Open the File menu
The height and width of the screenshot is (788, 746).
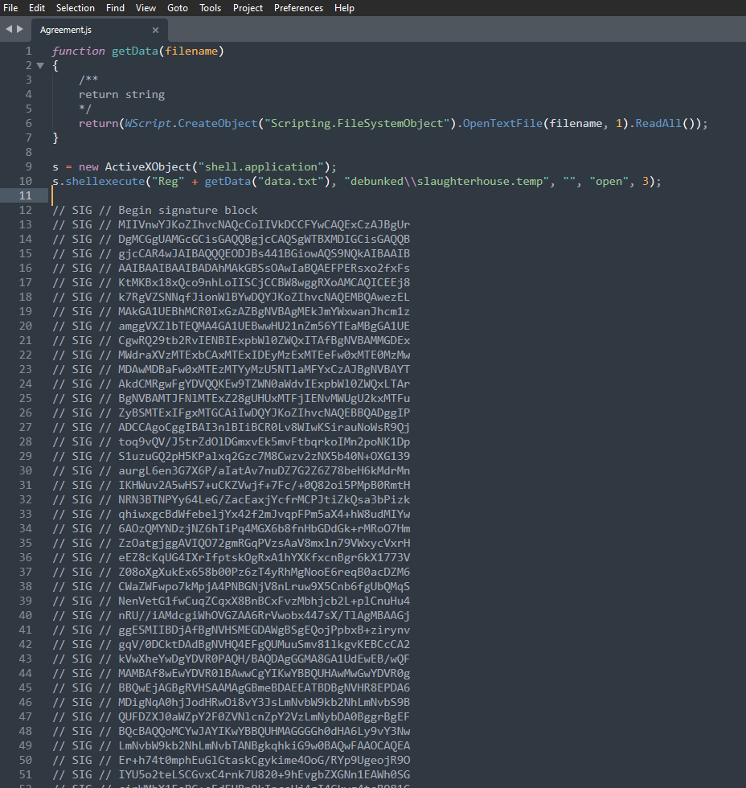tap(10, 8)
